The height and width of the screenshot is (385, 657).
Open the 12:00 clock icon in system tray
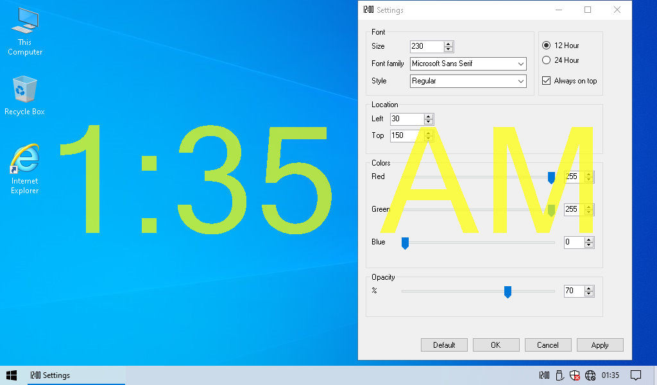[543, 375]
